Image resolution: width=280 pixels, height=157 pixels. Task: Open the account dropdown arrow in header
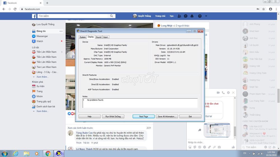pos(206,16)
